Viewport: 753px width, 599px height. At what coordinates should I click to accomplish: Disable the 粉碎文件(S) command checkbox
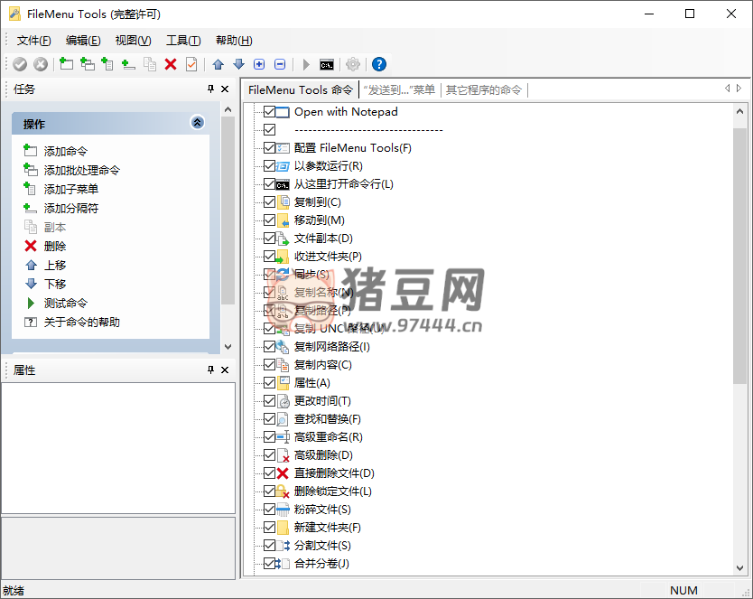pyautogui.click(x=269, y=510)
